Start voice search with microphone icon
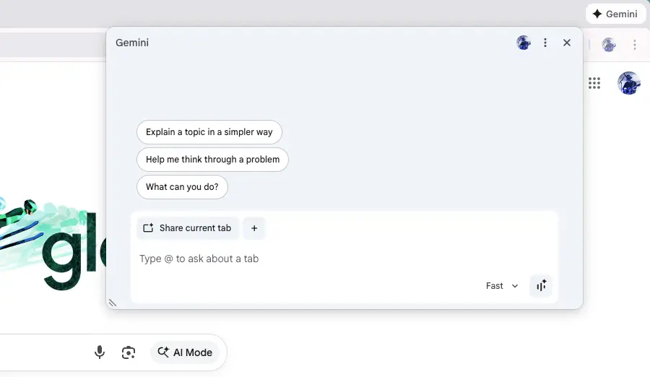Viewport: 650px width, 377px height. pos(100,352)
